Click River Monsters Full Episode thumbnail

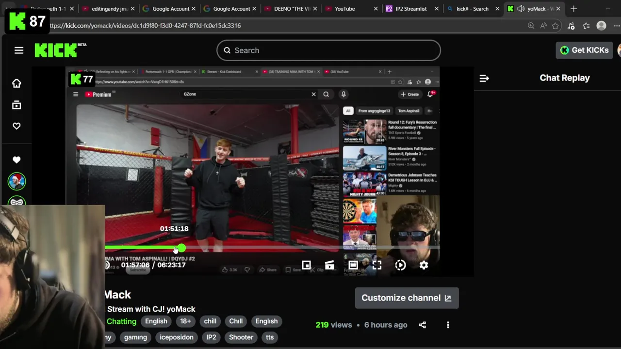pyautogui.click(x=364, y=158)
